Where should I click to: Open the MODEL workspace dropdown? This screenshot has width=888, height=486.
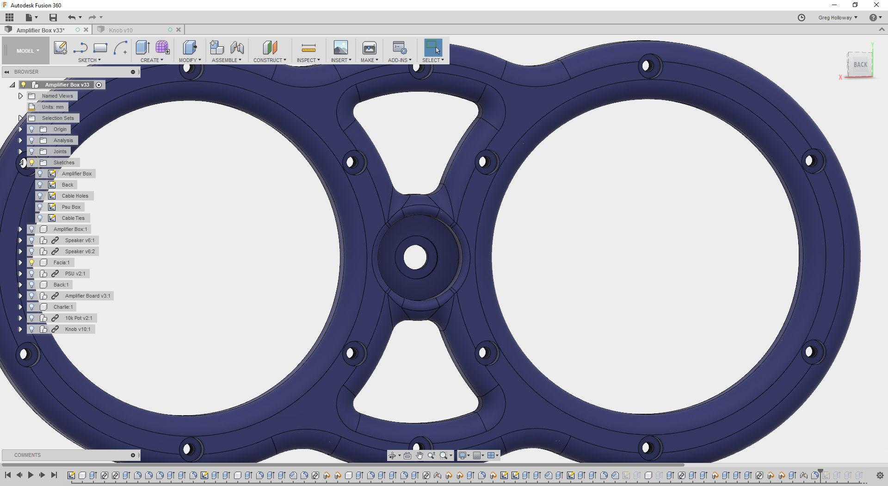pos(28,51)
